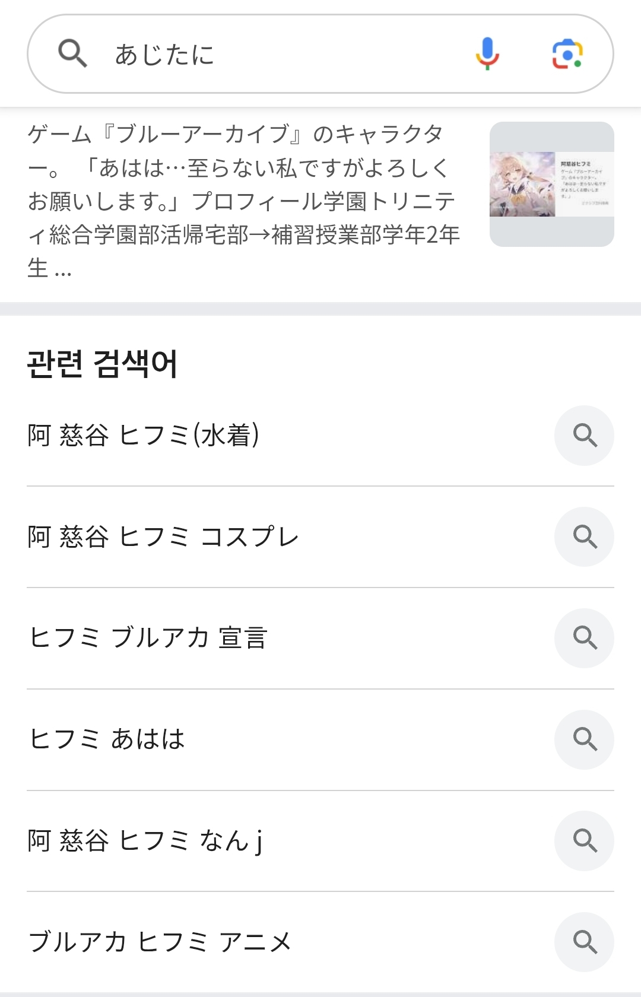Click search icon beside ヒフミ ブルアカ 宣言

(x=584, y=638)
